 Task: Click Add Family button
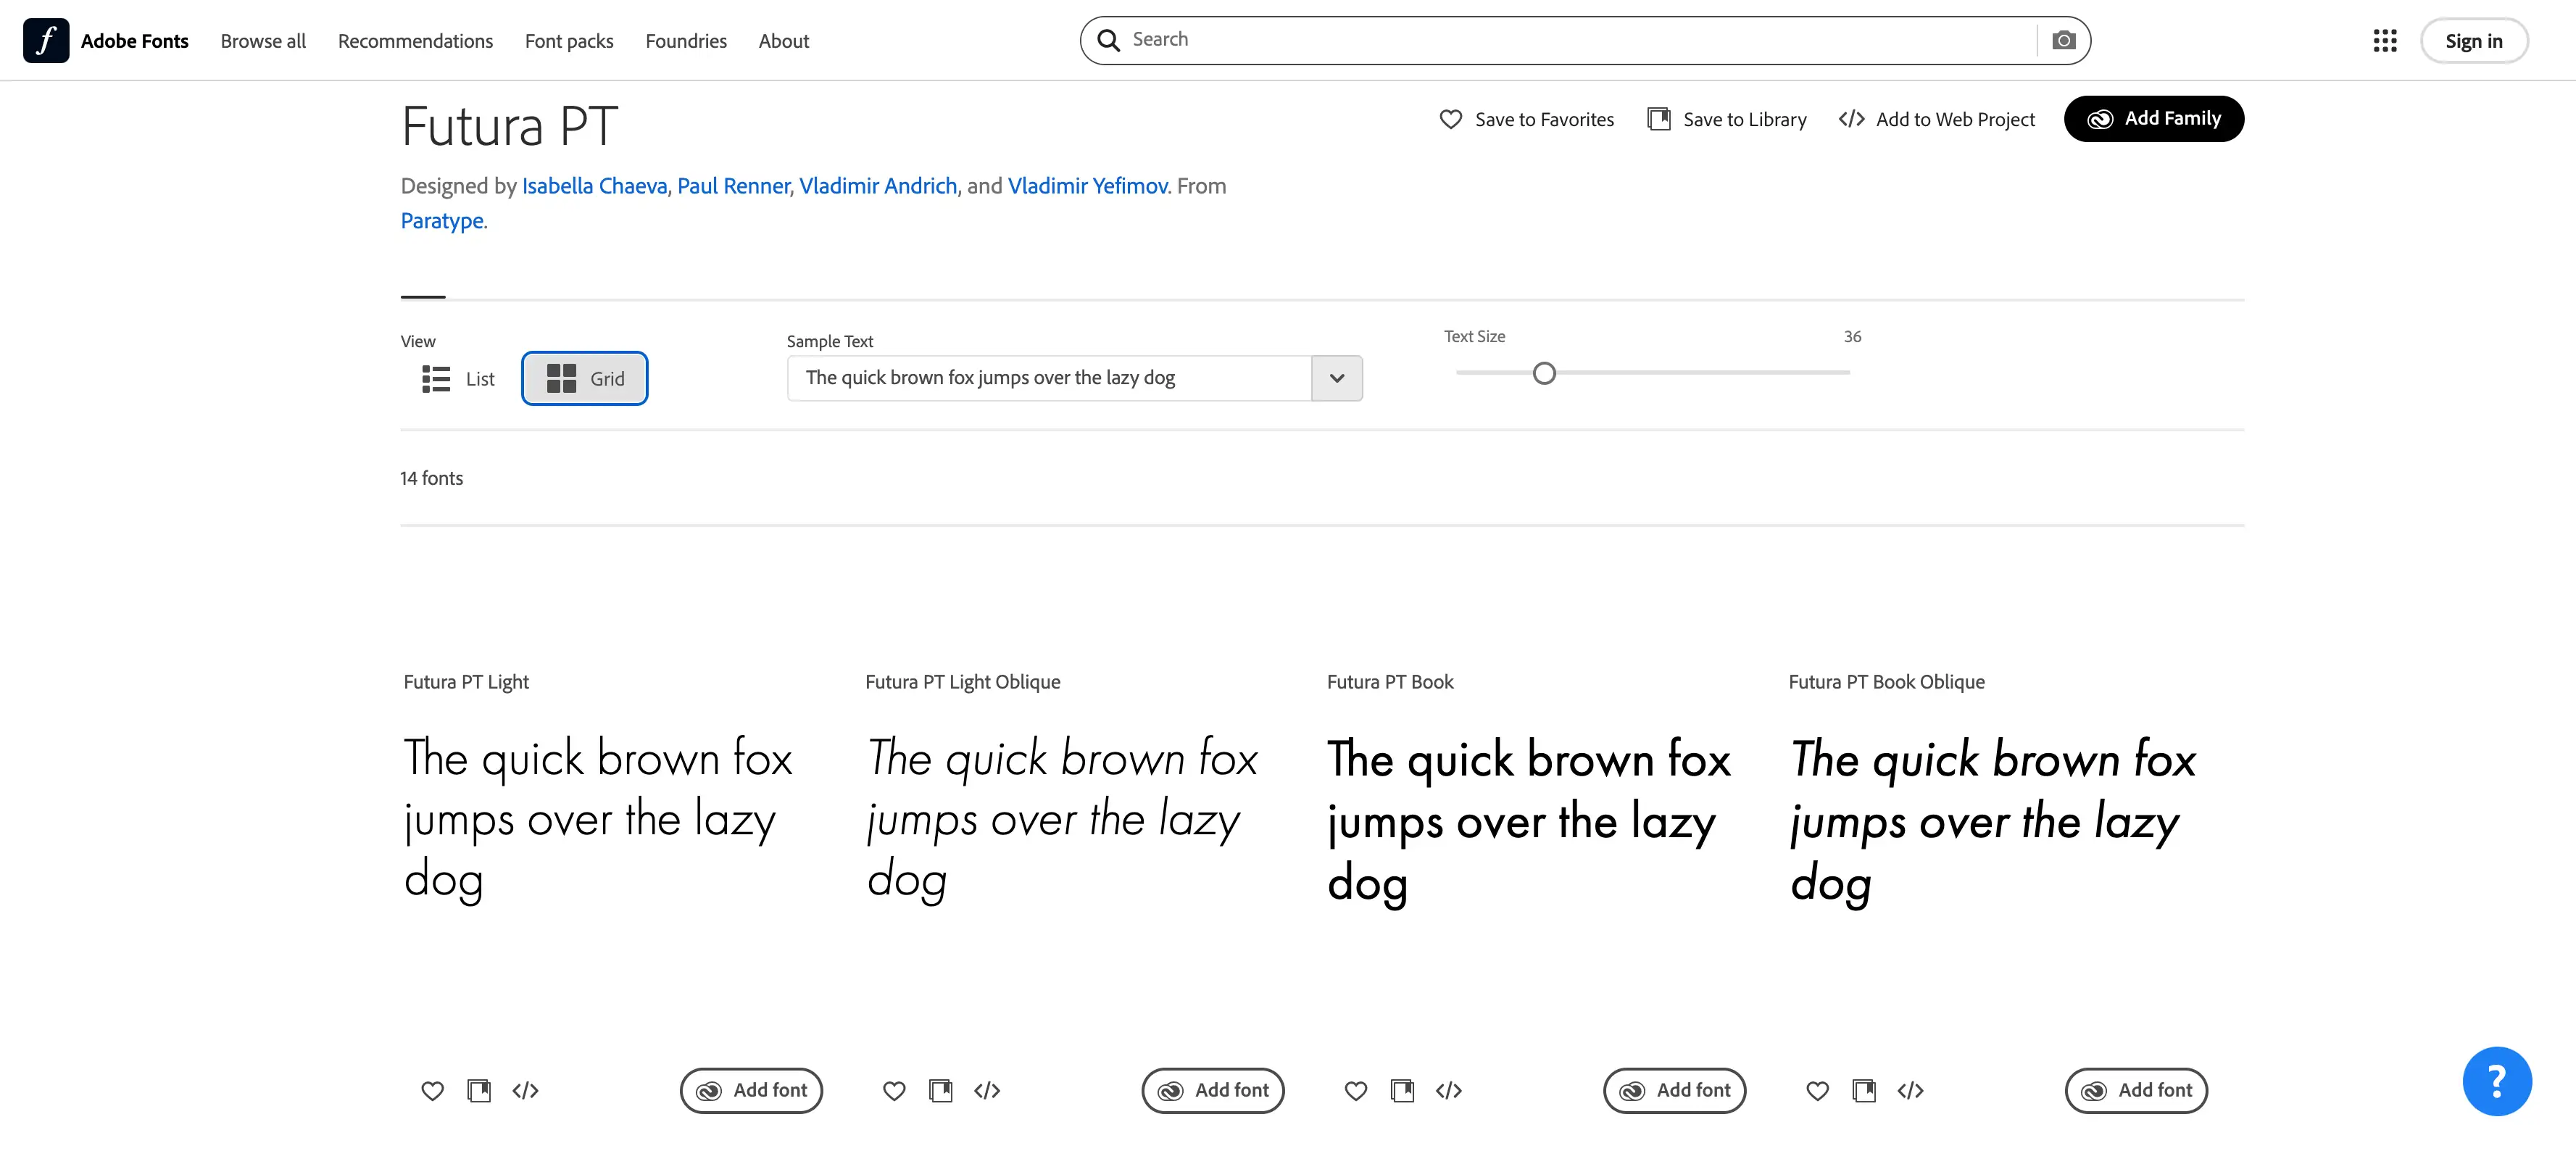pyautogui.click(x=2154, y=119)
